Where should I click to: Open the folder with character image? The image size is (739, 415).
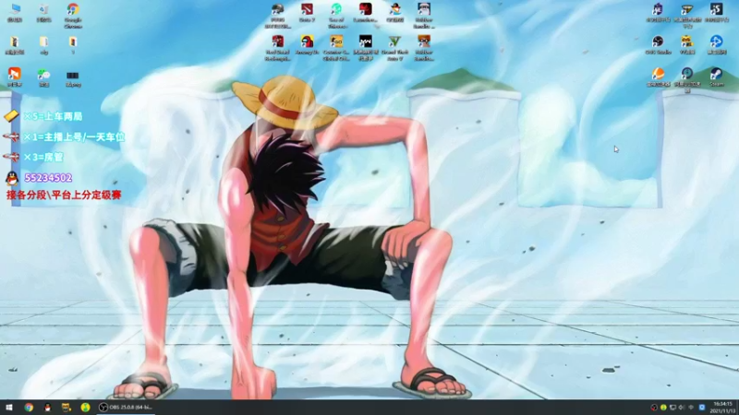point(15,45)
